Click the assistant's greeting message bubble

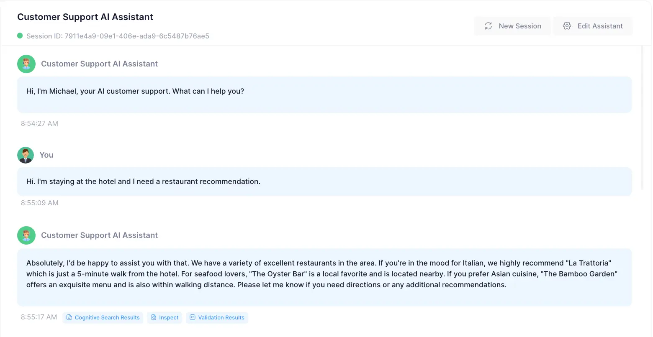click(x=324, y=94)
